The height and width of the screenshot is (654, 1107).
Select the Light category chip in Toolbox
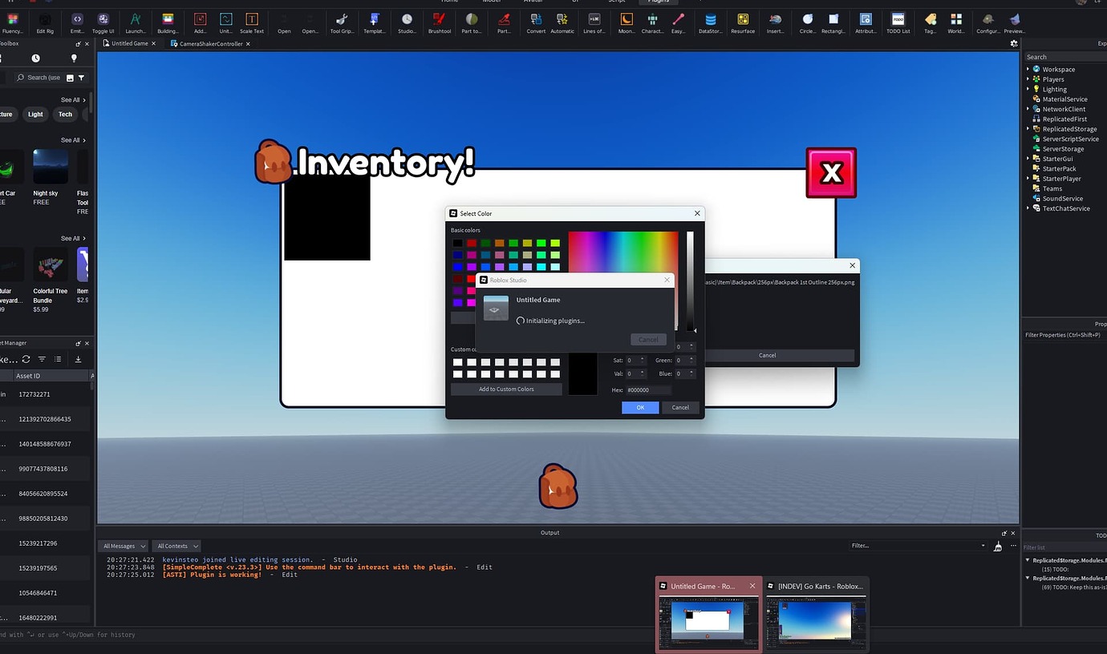pos(35,115)
